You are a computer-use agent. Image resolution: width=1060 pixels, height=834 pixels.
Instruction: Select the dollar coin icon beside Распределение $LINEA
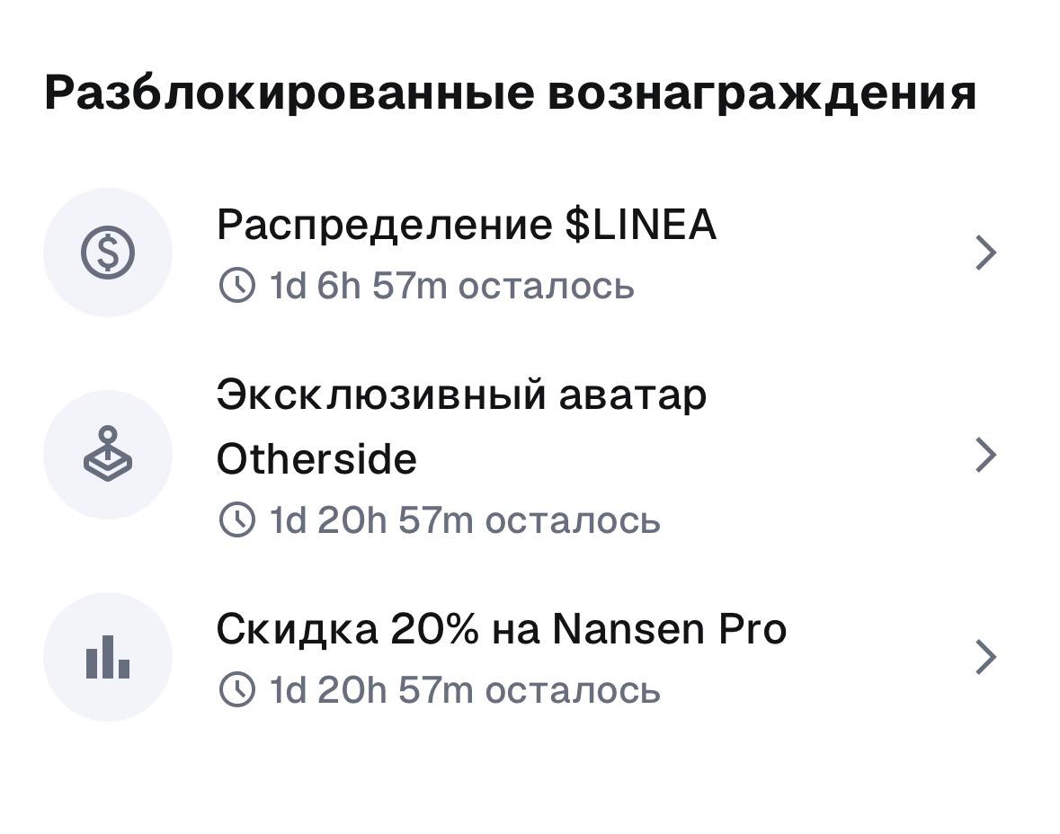point(107,253)
